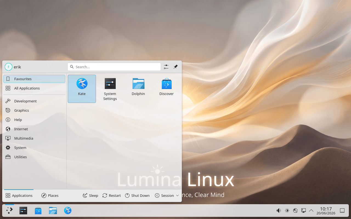Open the globe tray icon
Screen dimensions: 351x219
click(x=295, y=211)
